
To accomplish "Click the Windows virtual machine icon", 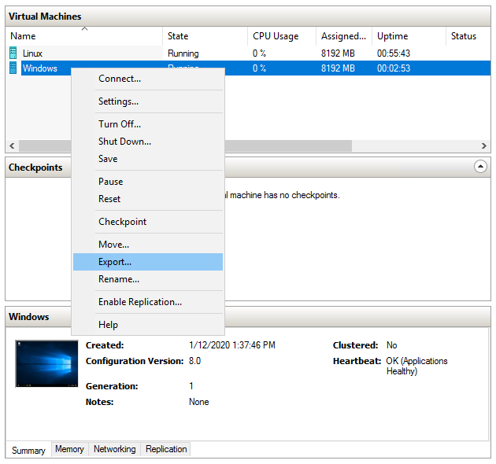I will coord(13,68).
